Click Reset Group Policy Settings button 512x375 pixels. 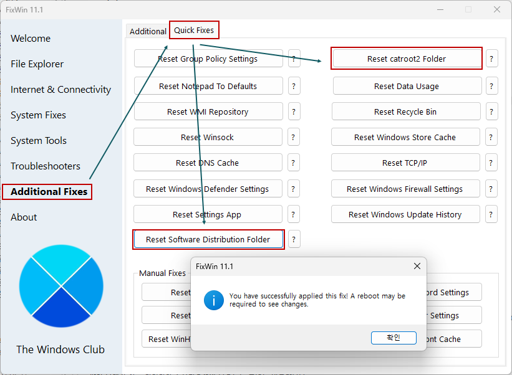point(208,59)
